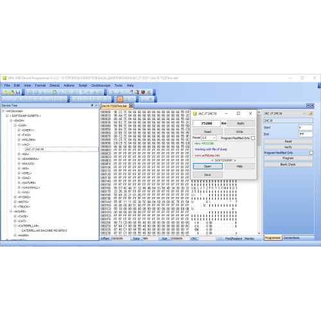Screen dimensions: 321x321
Task: Click the Blank Check button
Action: pyautogui.click(x=288, y=164)
